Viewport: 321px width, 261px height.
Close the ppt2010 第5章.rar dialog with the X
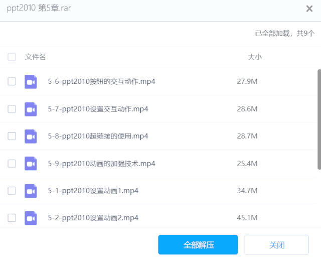(x=309, y=9)
